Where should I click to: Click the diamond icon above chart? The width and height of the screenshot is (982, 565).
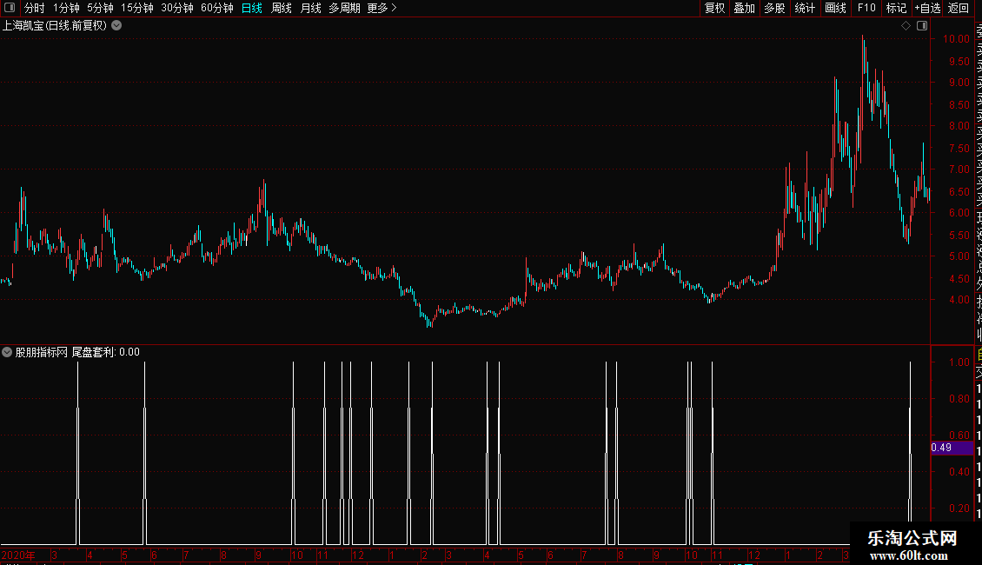click(906, 26)
